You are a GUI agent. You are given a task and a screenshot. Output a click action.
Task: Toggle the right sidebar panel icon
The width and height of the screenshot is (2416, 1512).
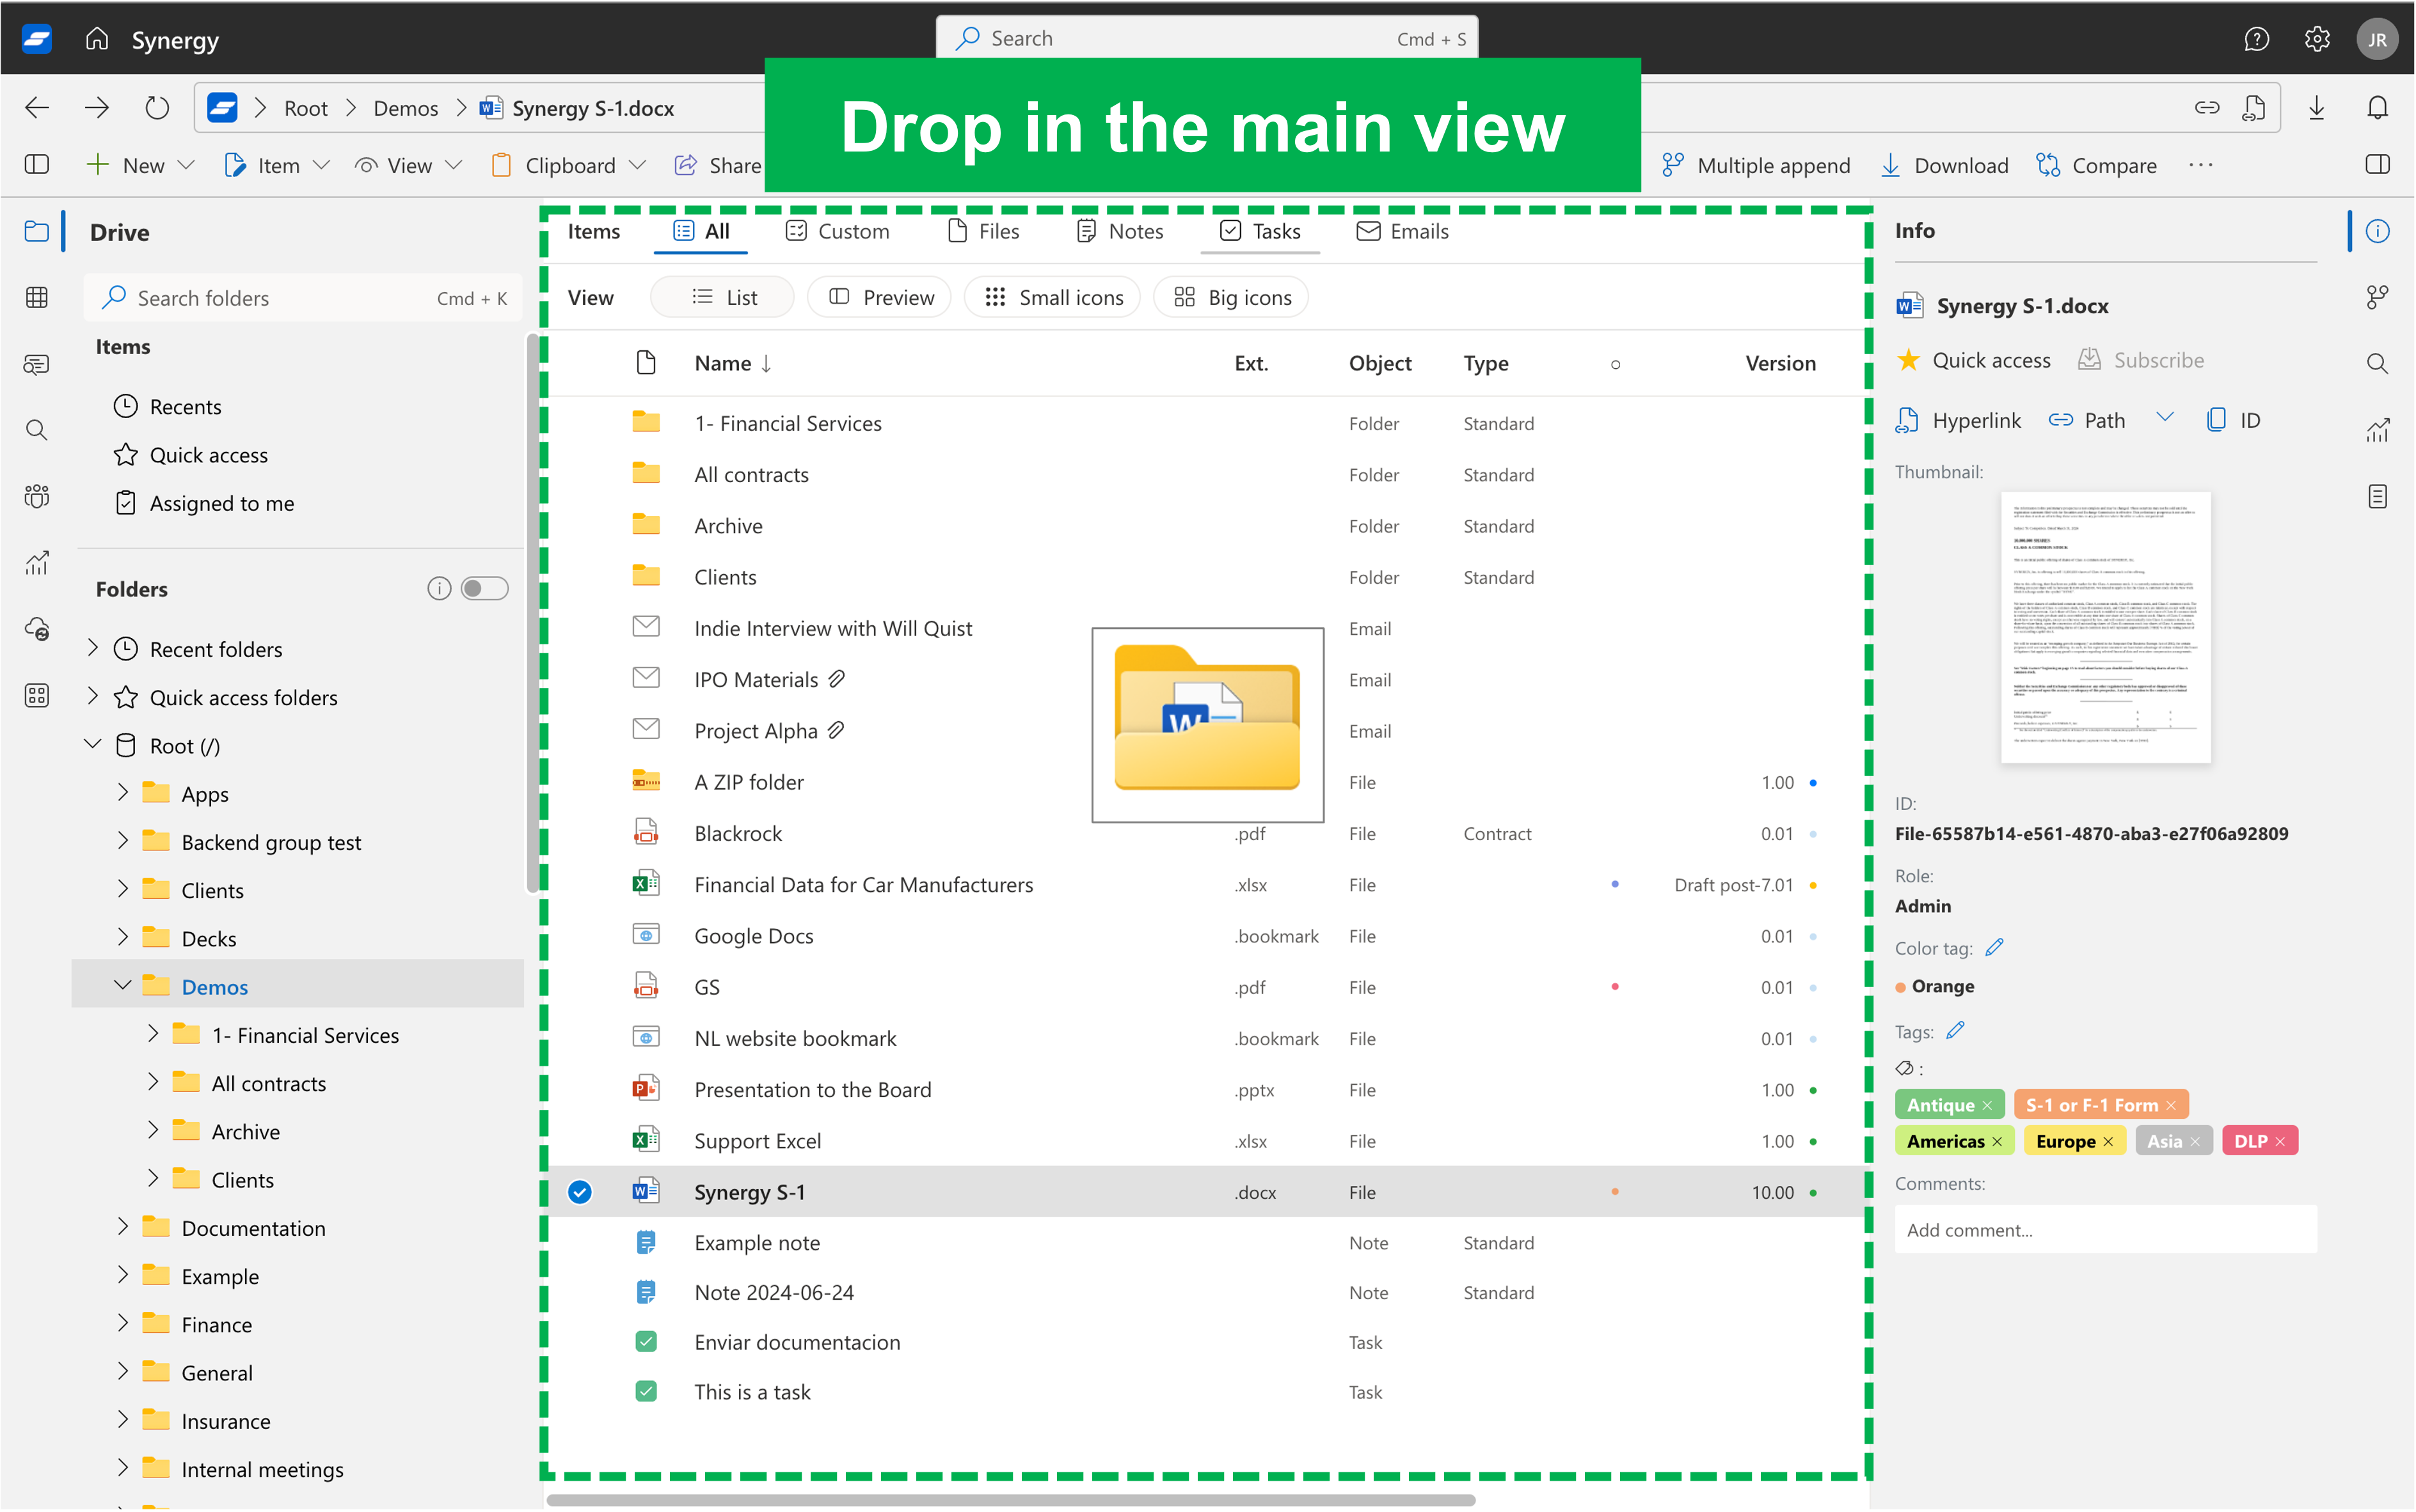[x=2377, y=165]
